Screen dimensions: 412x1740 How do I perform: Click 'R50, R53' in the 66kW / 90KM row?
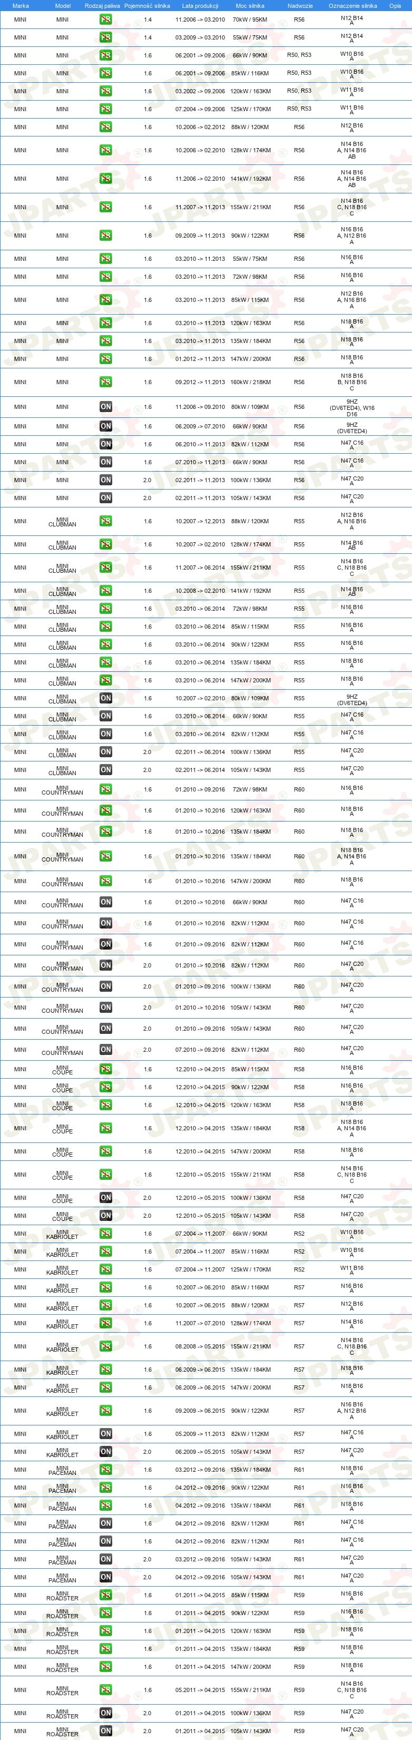tap(299, 55)
